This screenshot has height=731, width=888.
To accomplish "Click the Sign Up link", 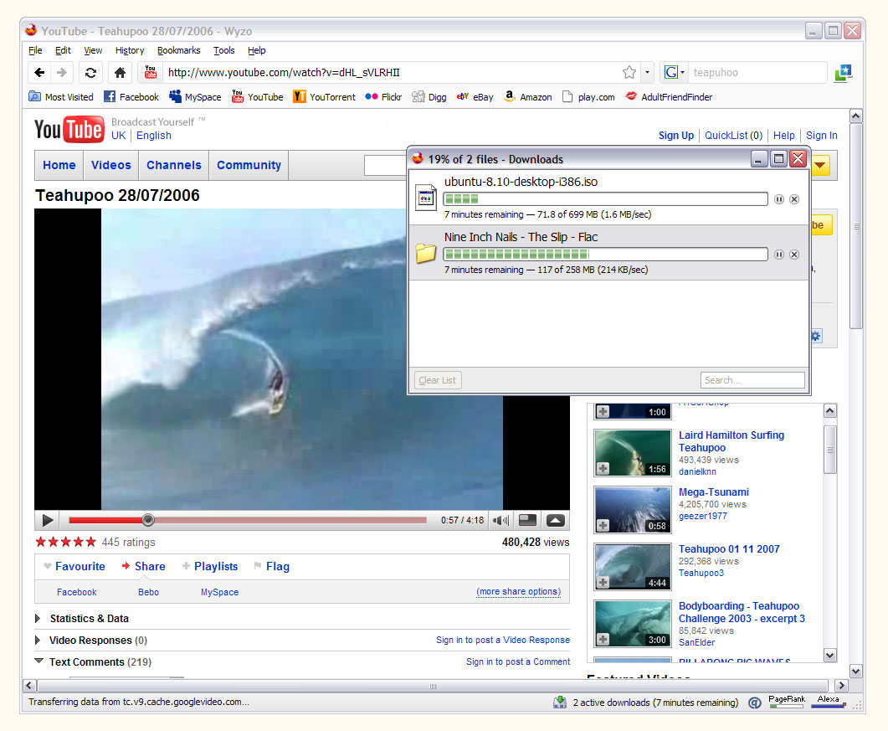I will tap(675, 136).
